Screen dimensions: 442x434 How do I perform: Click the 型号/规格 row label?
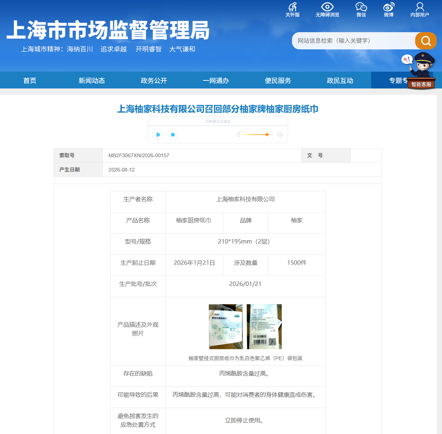coord(138,242)
